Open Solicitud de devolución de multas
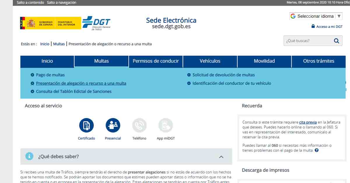This screenshot has width=350, height=183. 223,75
